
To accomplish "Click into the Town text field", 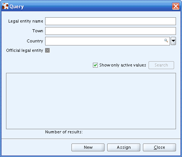I will pyautogui.click(x=111, y=31).
